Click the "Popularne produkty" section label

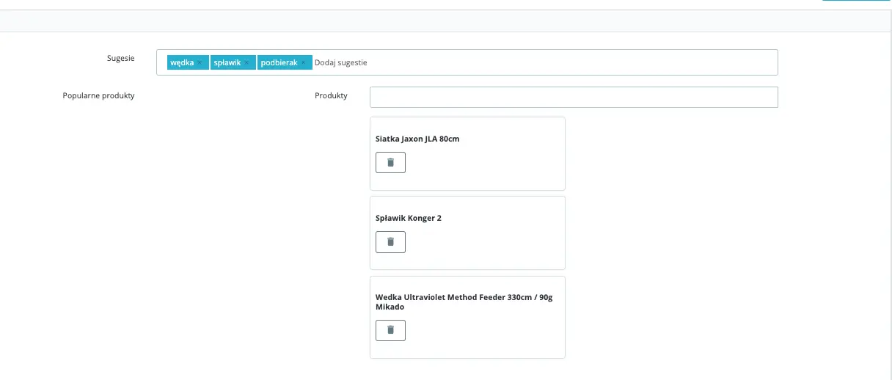[x=99, y=95]
